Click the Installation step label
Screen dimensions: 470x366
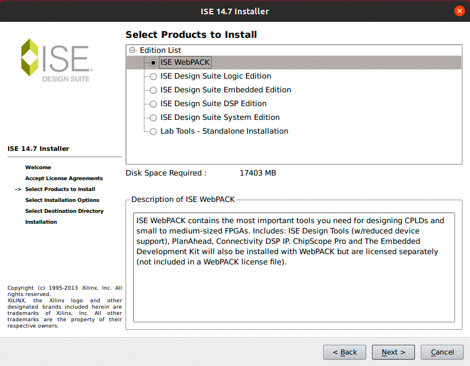tap(41, 222)
